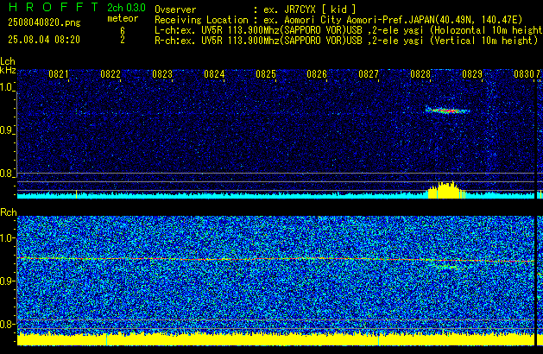Click the R-ch description line (Vertical yagi)

click(346, 41)
